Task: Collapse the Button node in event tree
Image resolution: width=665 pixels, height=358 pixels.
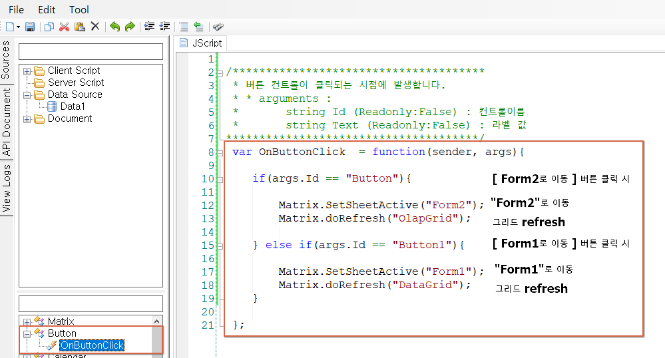Action: (27, 333)
